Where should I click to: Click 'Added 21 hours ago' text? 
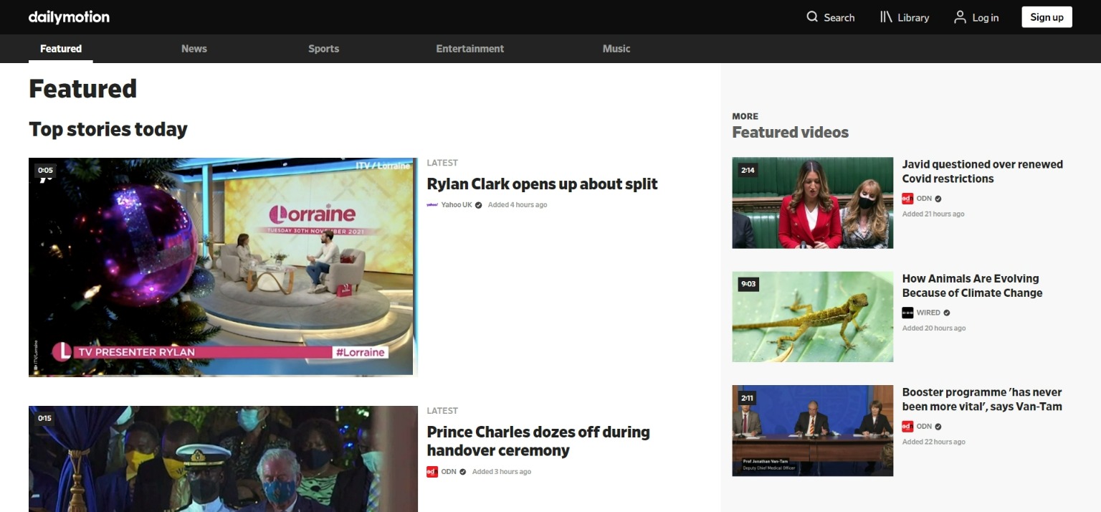click(x=933, y=214)
